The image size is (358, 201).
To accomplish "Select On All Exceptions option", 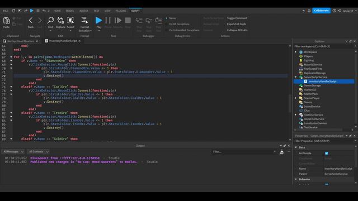I will point(179,24).
